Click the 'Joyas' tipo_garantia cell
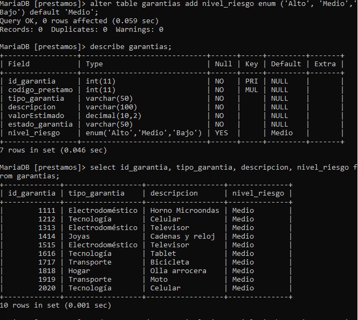This screenshot has width=358, height=320. pos(79,236)
